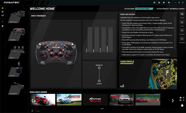Click the 'Added game support for Assetto Corsa Rally' line
This screenshot has height=113, width=186.
(146, 55)
